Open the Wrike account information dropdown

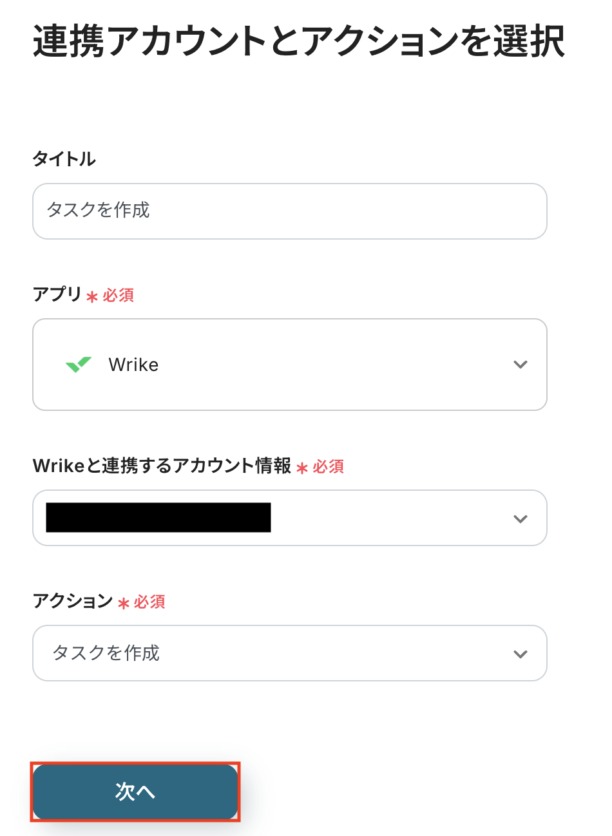point(290,518)
